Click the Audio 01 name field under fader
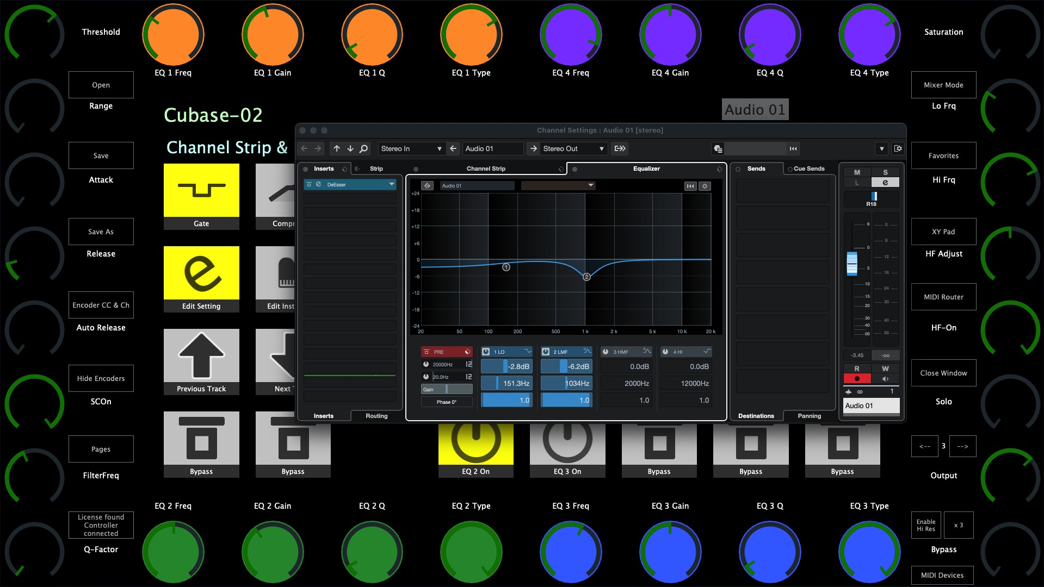Image resolution: width=1044 pixels, height=587 pixels. click(871, 405)
